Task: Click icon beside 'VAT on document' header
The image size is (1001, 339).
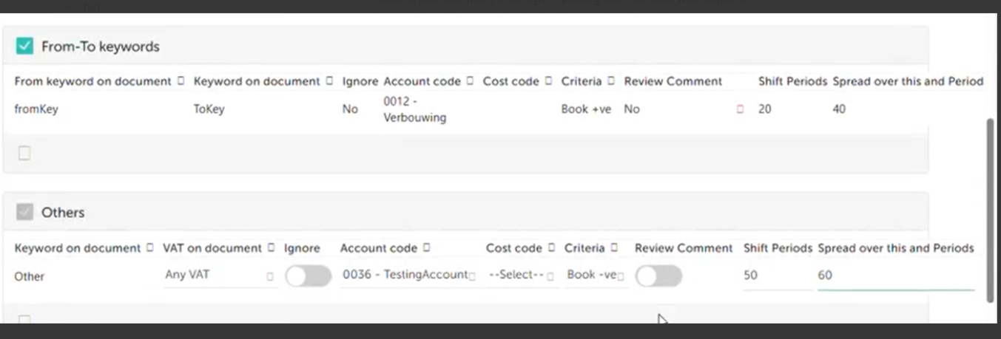Action: coord(271,248)
